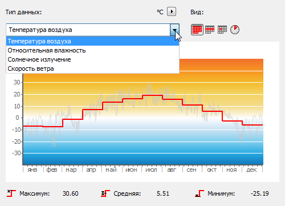Click the 'мар' month label
This screenshot has height=206, width=285.
[71, 169]
